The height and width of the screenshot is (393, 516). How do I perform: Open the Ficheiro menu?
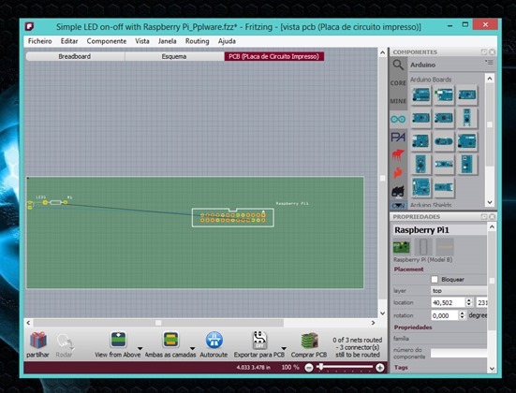(40, 41)
